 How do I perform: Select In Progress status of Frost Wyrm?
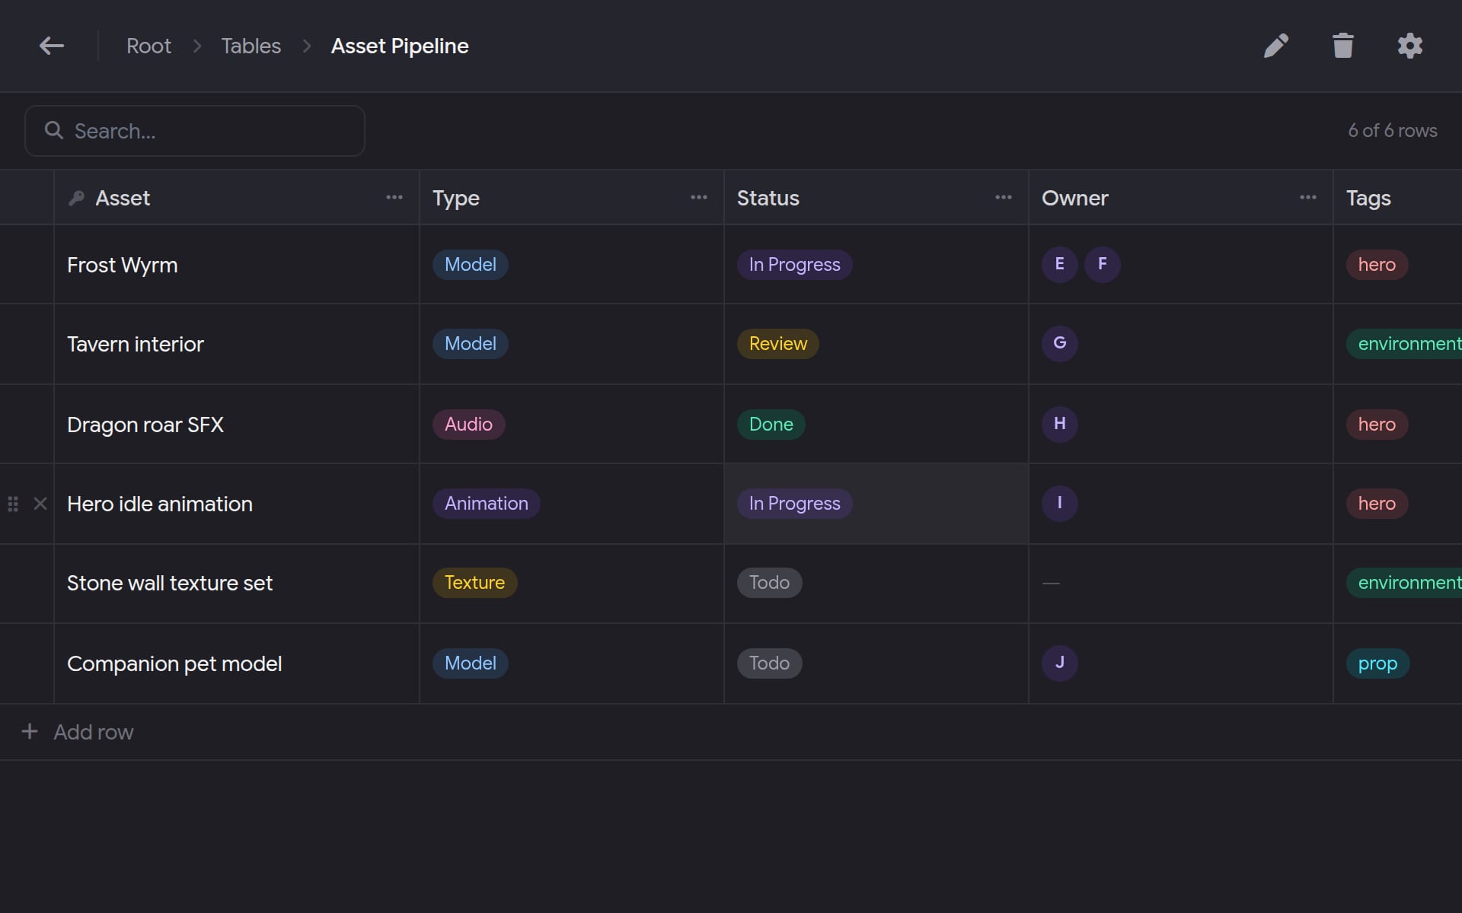point(794,265)
